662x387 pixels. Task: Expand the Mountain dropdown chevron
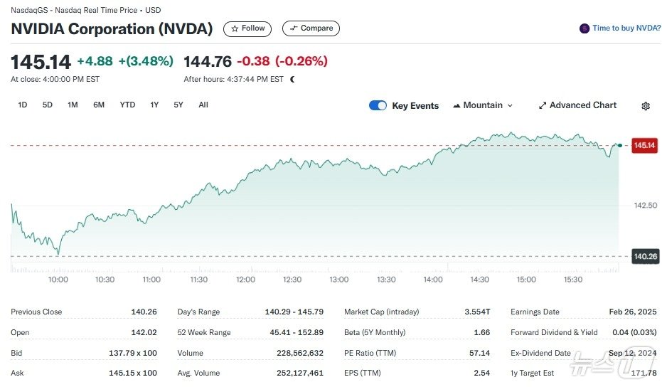tap(510, 106)
